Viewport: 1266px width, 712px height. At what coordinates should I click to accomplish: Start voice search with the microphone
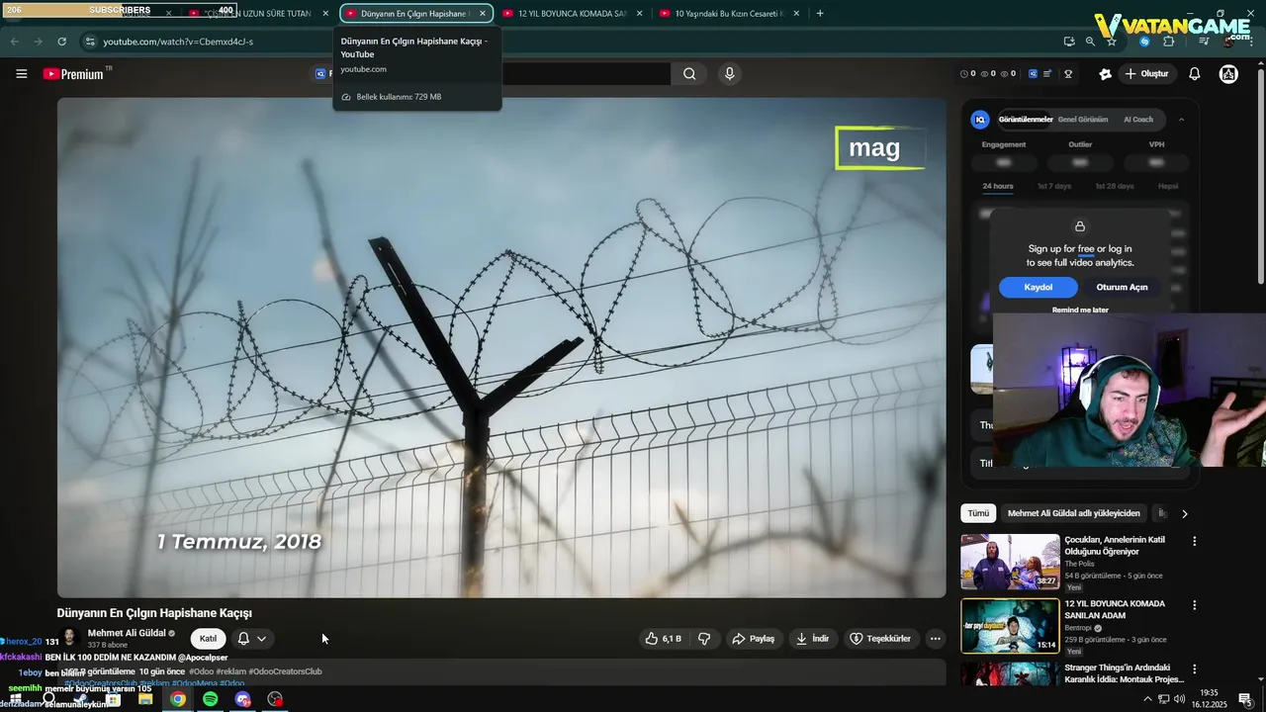tap(730, 74)
